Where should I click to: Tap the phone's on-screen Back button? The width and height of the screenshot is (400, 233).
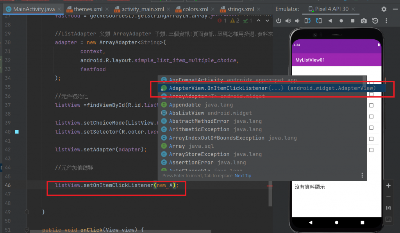click(311, 222)
